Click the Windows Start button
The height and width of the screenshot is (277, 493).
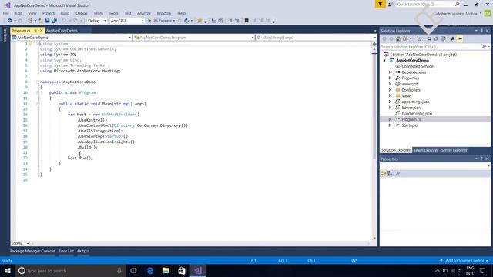coord(8,270)
